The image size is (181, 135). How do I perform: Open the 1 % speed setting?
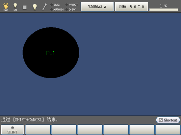[163, 6]
